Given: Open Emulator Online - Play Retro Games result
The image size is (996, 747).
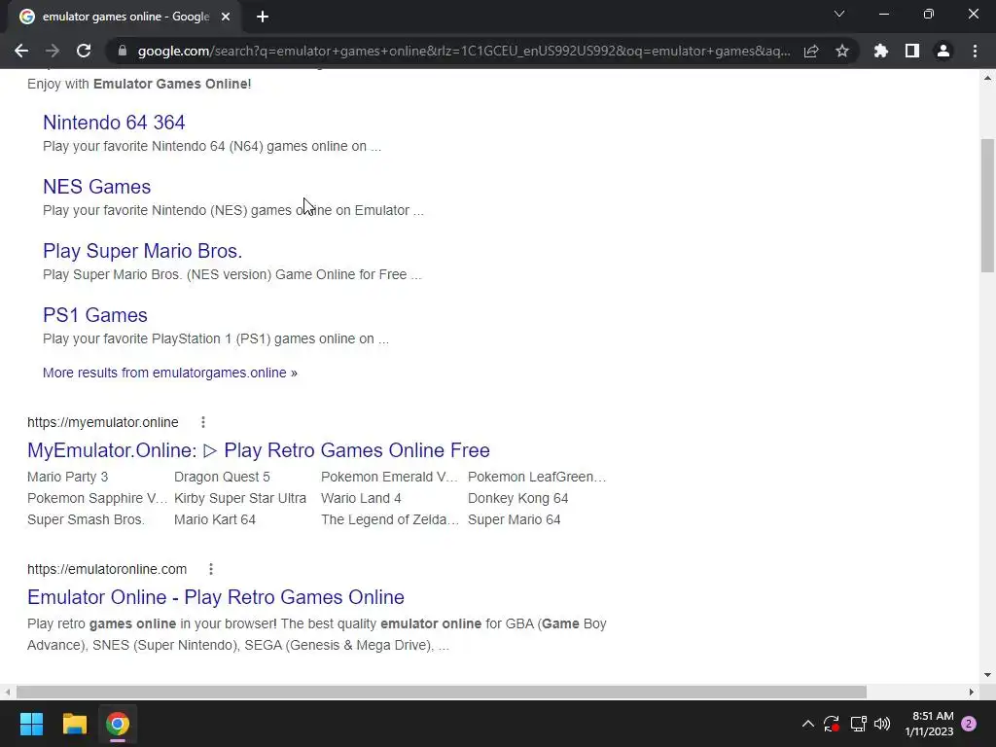Looking at the screenshot, I should [x=216, y=597].
